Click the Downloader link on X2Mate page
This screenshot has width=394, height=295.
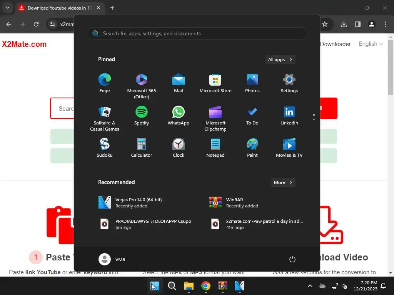(x=336, y=44)
